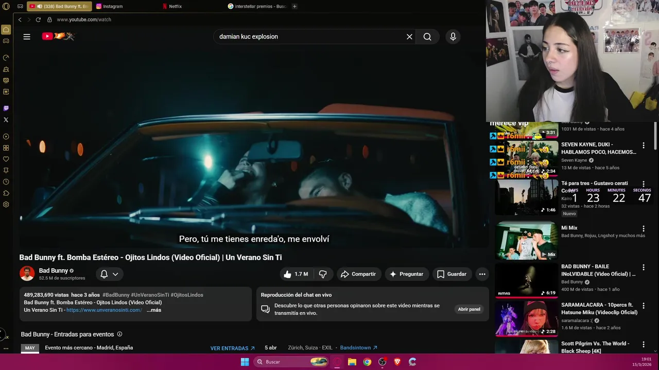
Task: Open the menu for Mi Mix video
Action: [x=644, y=229]
